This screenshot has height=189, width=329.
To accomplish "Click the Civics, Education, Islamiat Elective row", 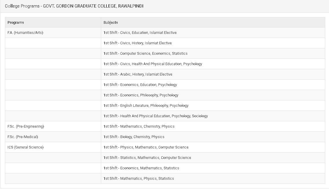I will click(140, 33).
